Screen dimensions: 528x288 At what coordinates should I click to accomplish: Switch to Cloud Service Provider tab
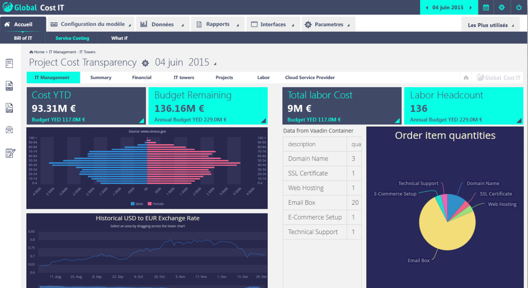[x=310, y=78]
